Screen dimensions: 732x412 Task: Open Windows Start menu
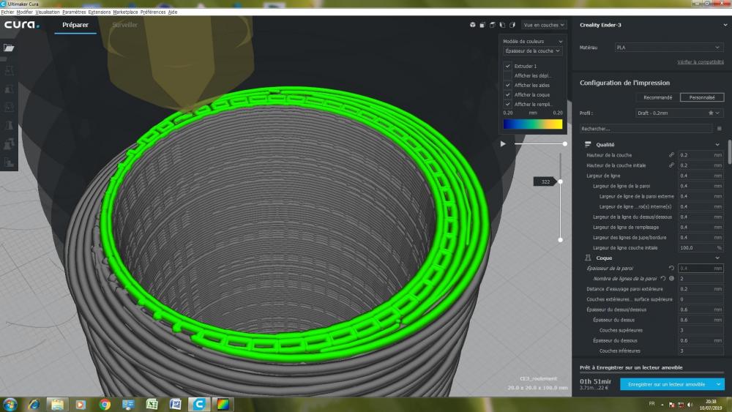point(10,404)
